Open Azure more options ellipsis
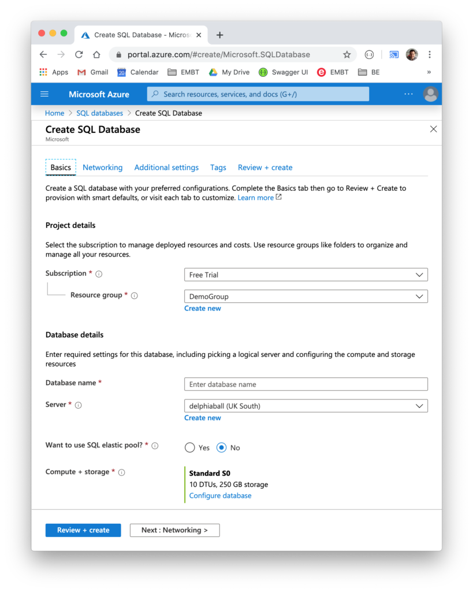The width and height of the screenshot is (473, 592). [408, 94]
